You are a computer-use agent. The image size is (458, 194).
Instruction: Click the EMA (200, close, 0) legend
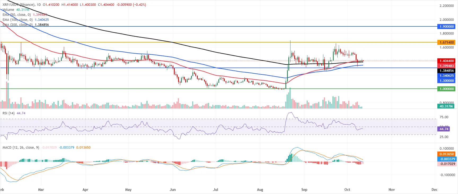click(17, 25)
